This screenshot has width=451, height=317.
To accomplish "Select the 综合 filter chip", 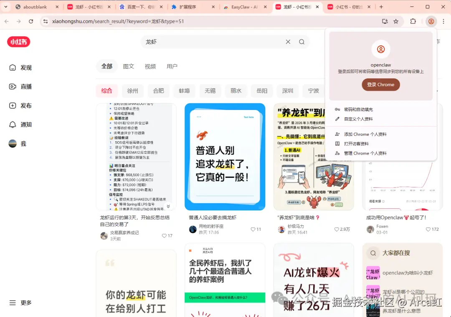I will pos(107,91).
